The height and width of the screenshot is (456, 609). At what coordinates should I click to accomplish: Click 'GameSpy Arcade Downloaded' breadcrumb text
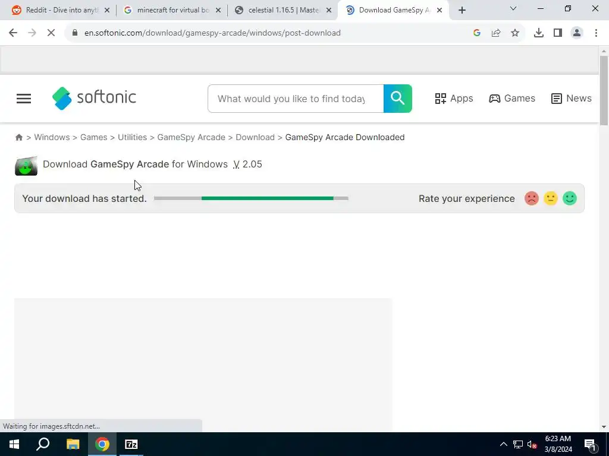tap(345, 137)
